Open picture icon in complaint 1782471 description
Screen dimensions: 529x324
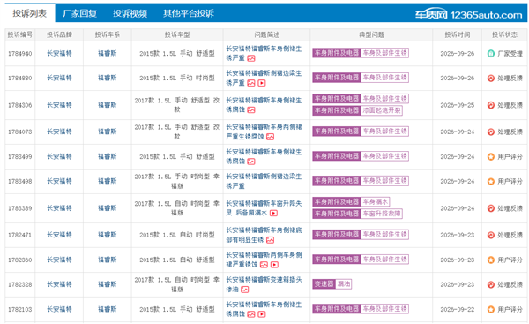(x=271, y=240)
